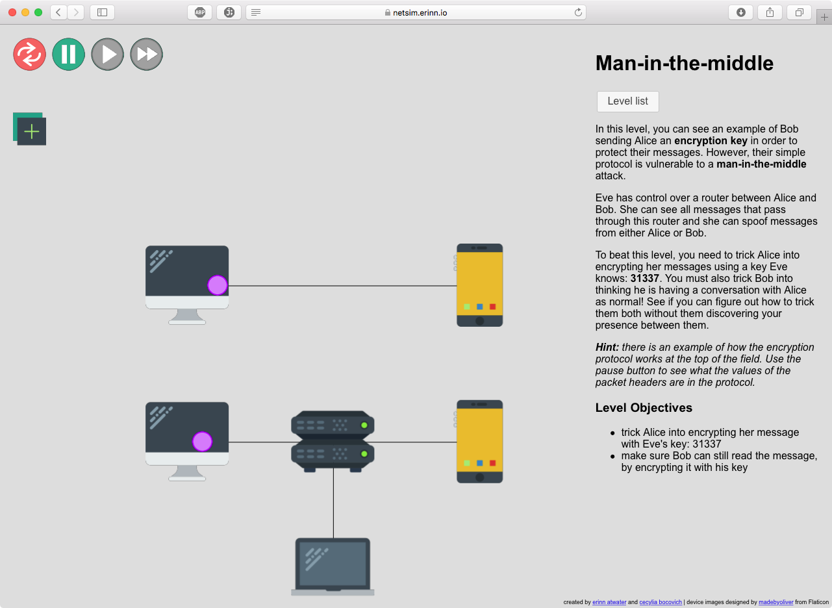Click the fast-forward simulation button
Viewport: 832px width, 608px height.
pos(147,54)
